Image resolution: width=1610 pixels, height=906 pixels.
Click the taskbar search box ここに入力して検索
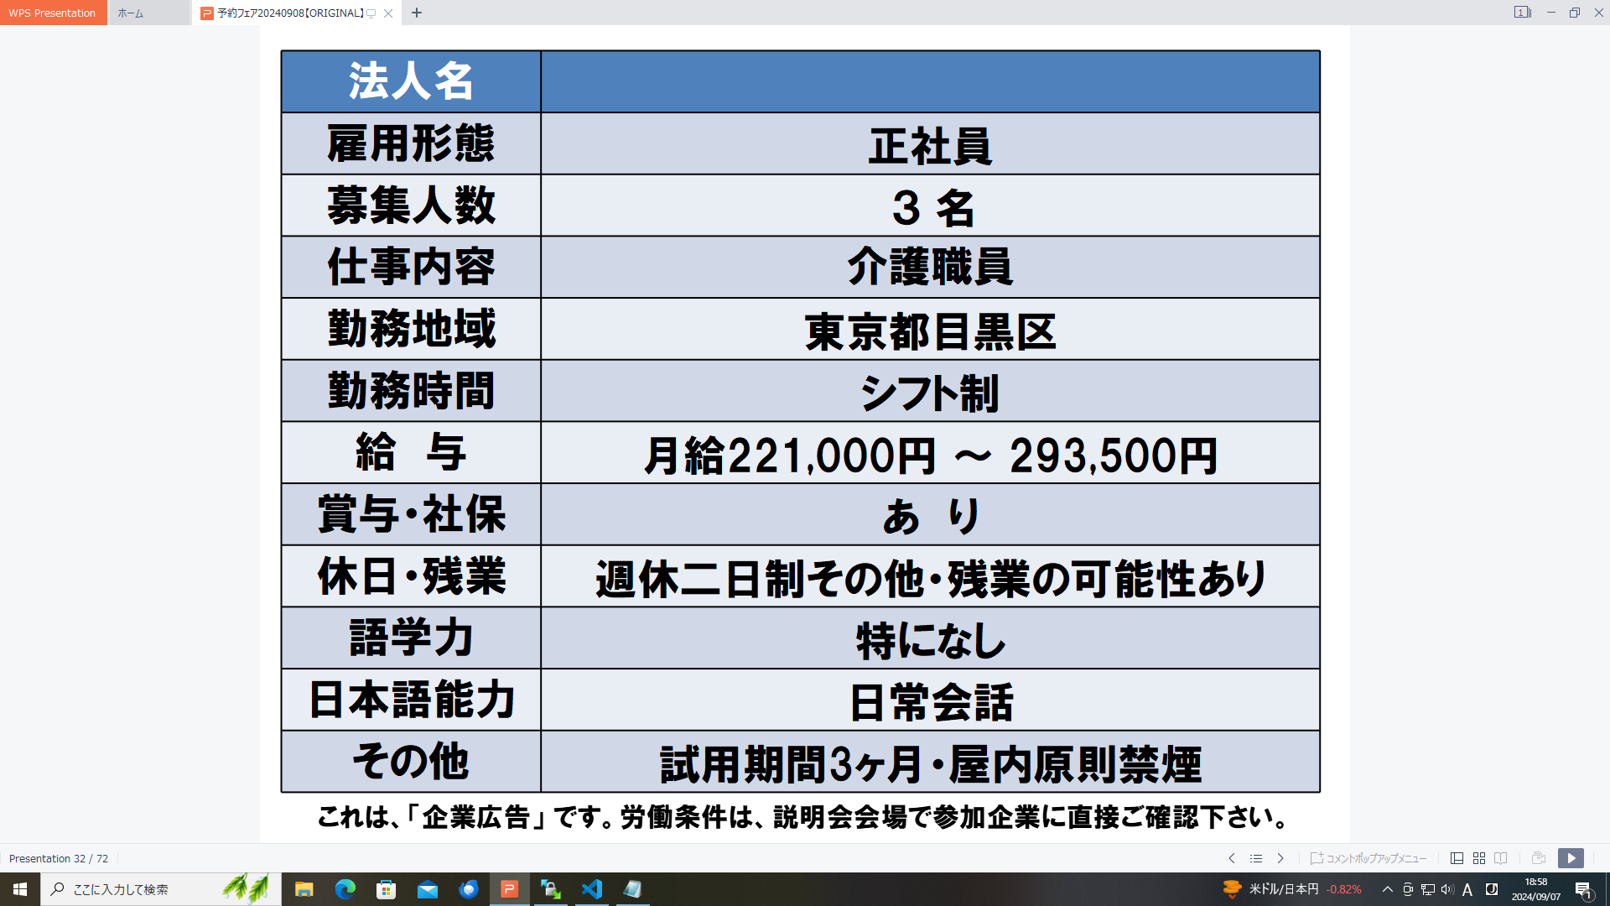pyautogui.click(x=161, y=889)
